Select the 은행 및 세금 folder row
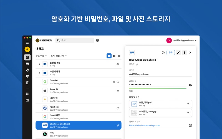Image resolution: width=222 pixels, height=139 pixels. [79, 64]
